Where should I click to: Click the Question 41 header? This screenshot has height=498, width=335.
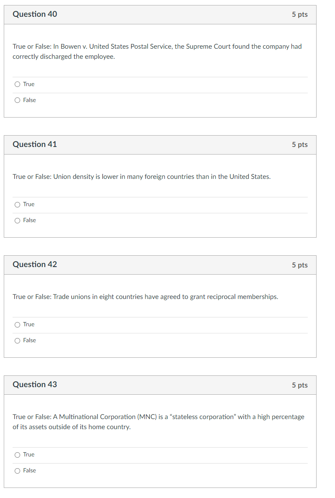[x=35, y=144]
